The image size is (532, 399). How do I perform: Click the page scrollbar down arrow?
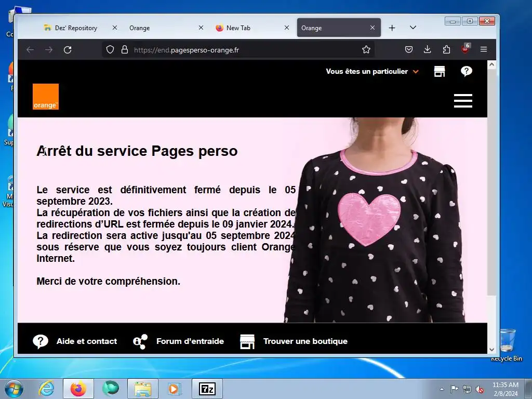click(491, 349)
